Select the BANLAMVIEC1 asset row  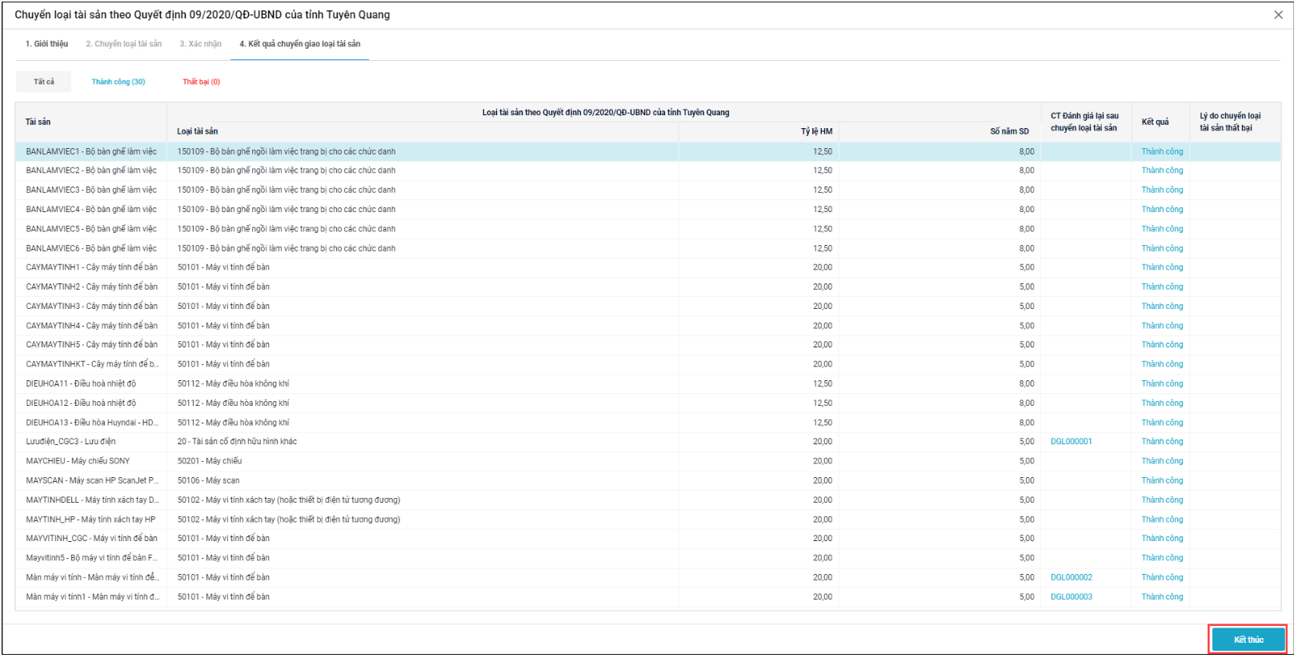click(648, 151)
